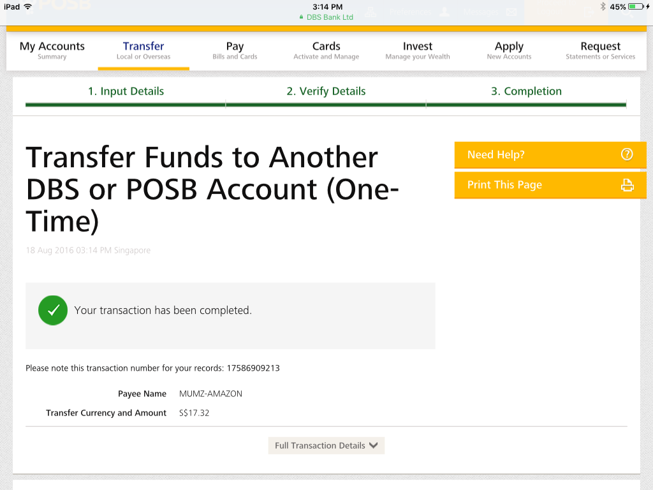This screenshot has width=653, height=490.
Task: Tap the 3:14 PM clock
Action: click(327, 6)
